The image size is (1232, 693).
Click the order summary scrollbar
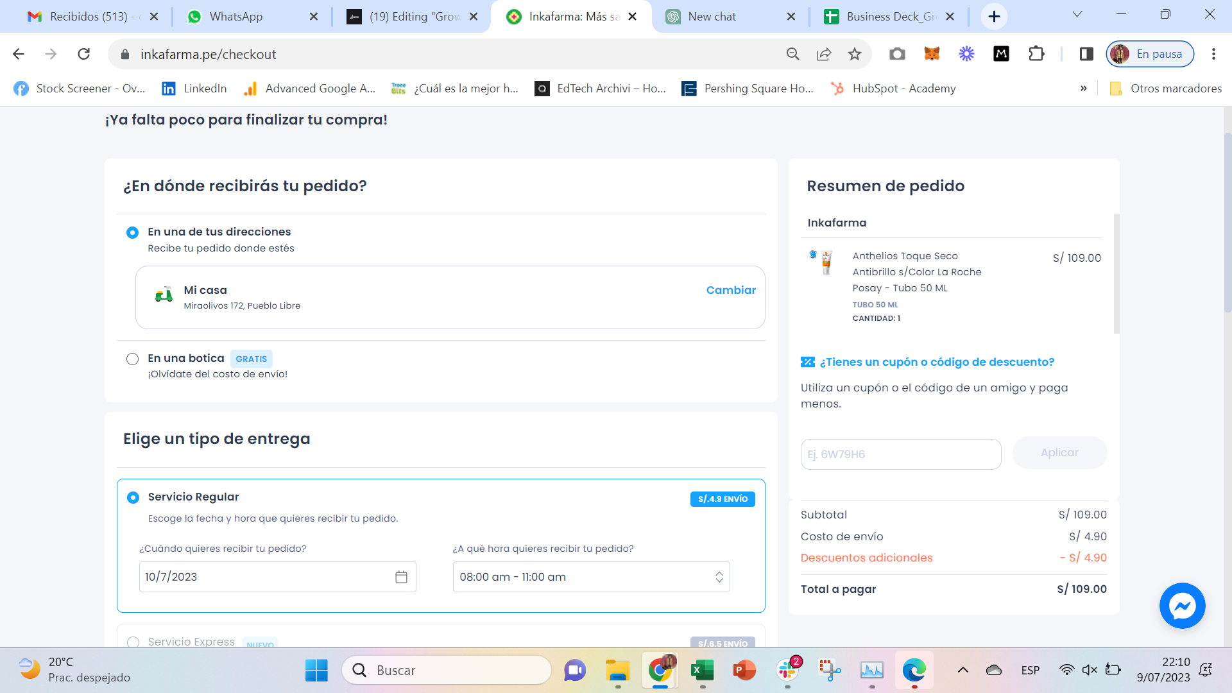(1116, 273)
